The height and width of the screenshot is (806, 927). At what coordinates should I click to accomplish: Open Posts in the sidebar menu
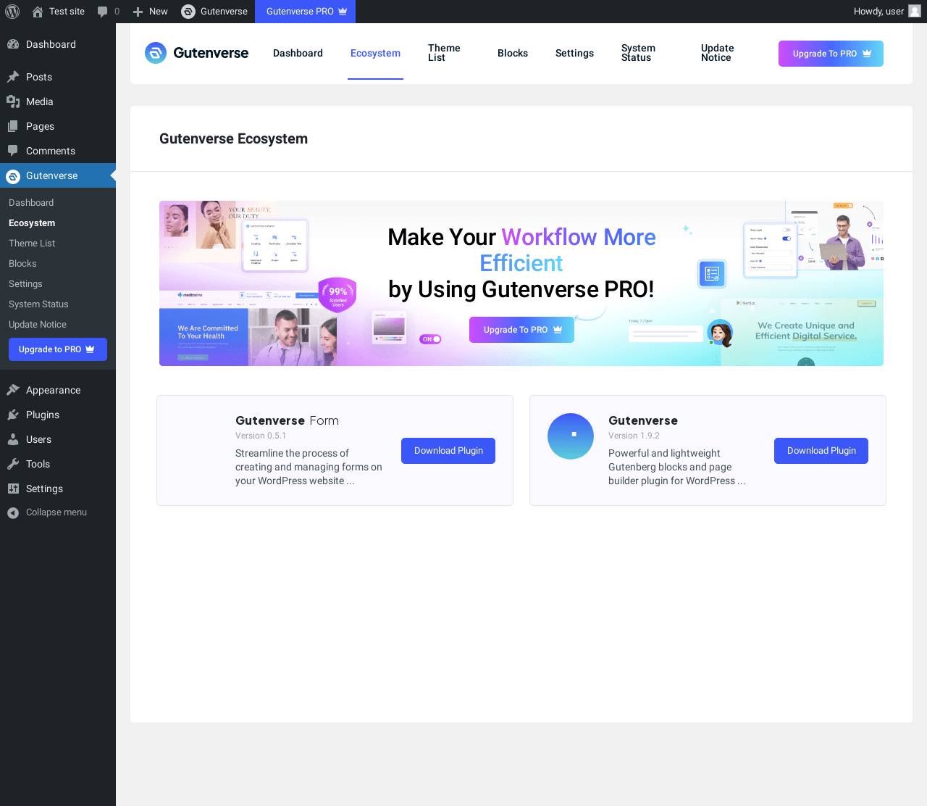(58, 77)
